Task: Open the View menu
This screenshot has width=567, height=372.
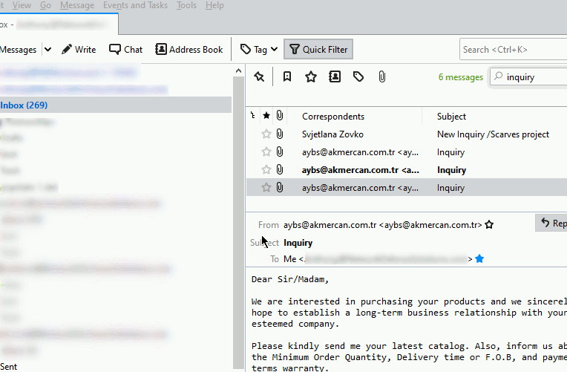Action: click(22, 5)
